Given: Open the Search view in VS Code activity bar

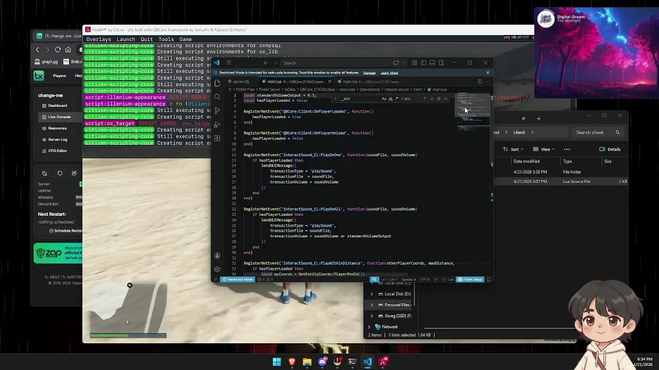Looking at the screenshot, I should tap(217, 97).
